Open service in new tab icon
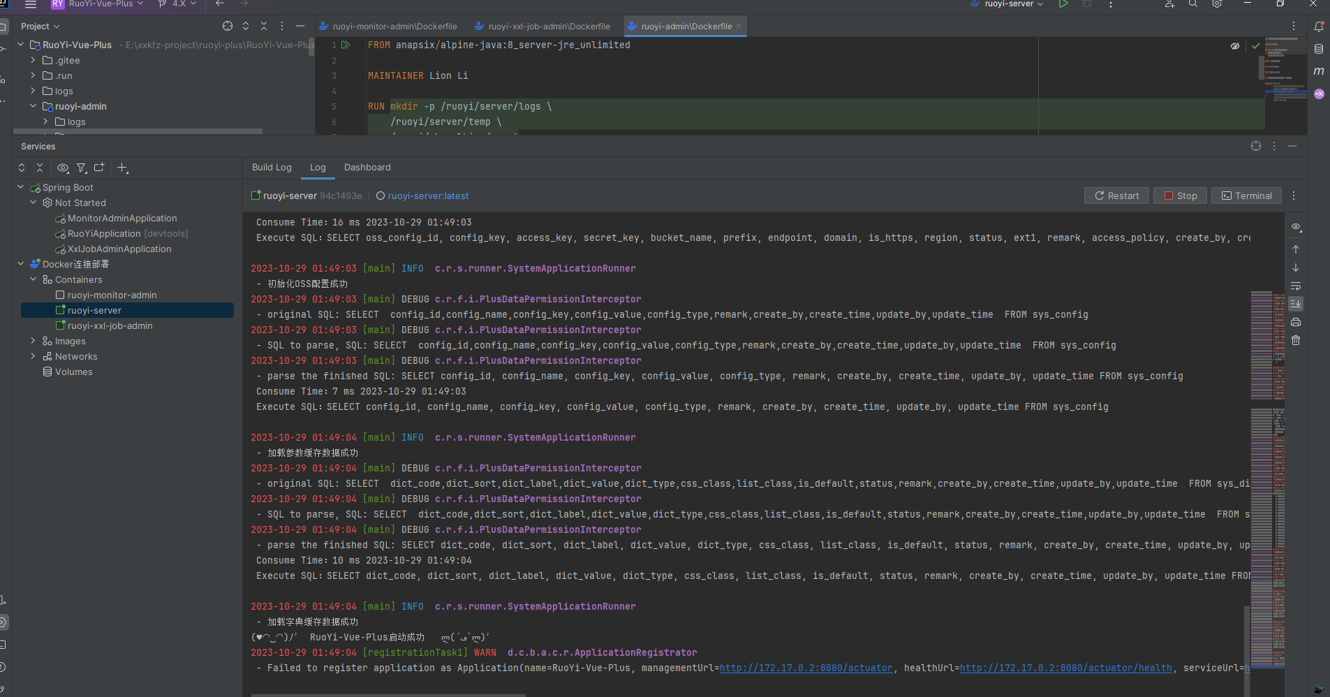This screenshot has width=1330, height=697. 99,168
